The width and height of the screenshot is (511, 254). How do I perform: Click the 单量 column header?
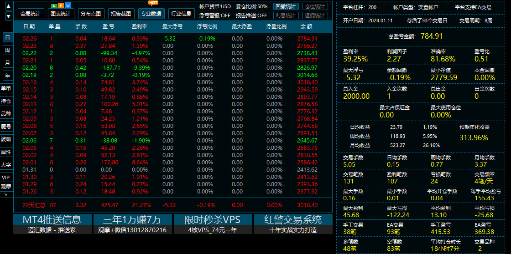point(54,26)
